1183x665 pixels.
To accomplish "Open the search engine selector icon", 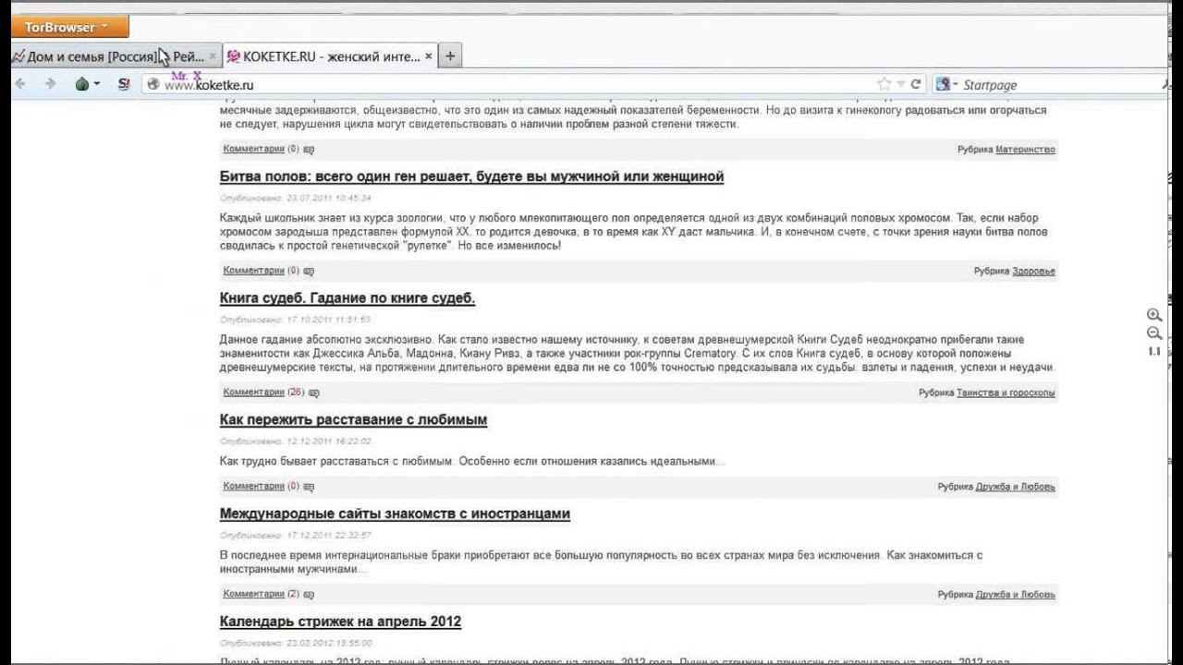I will click(x=946, y=84).
